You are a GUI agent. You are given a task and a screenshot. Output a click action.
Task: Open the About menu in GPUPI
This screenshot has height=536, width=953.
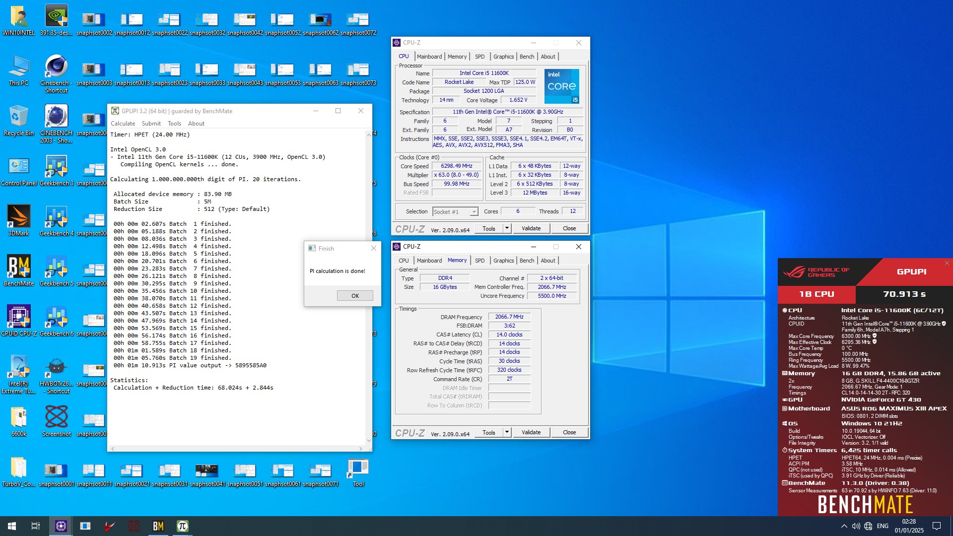coord(196,124)
